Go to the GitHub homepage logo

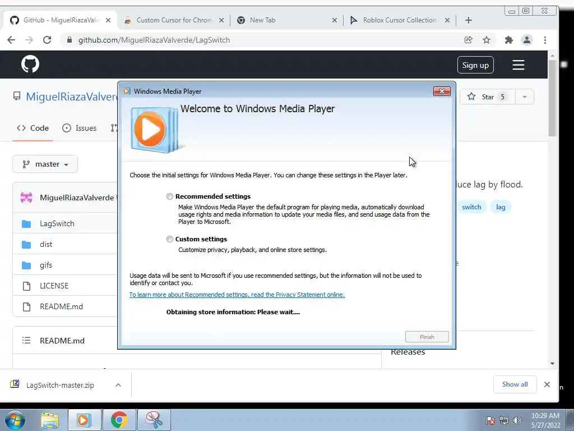point(30,65)
